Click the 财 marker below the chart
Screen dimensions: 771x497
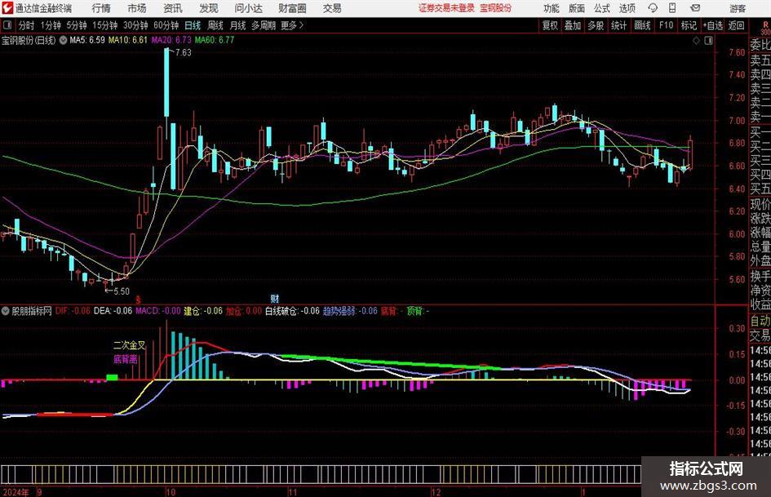[275, 298]
